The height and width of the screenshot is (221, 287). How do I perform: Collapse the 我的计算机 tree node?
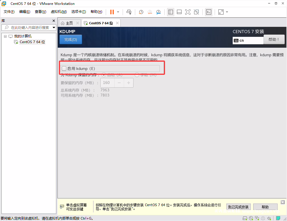click(5, 36)
